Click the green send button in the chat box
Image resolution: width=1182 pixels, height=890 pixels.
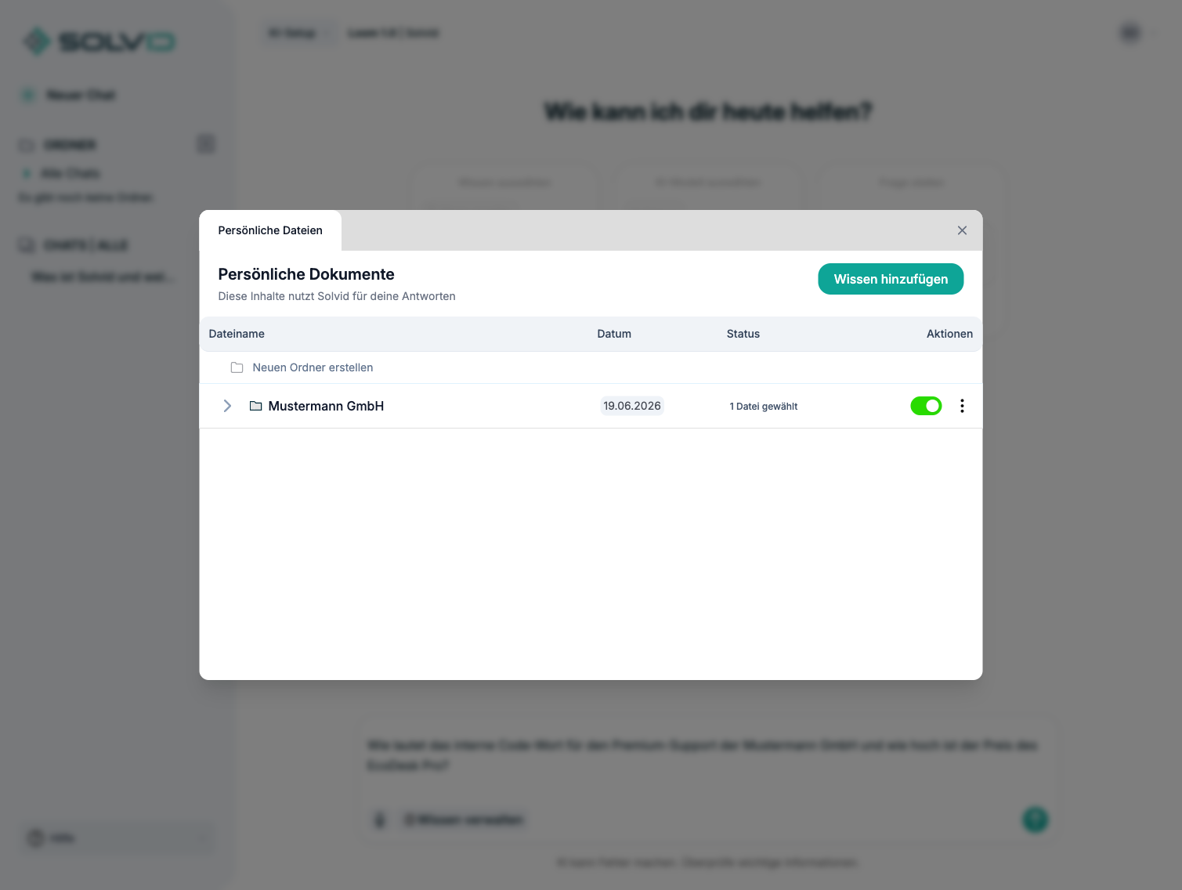[1035, 819]
